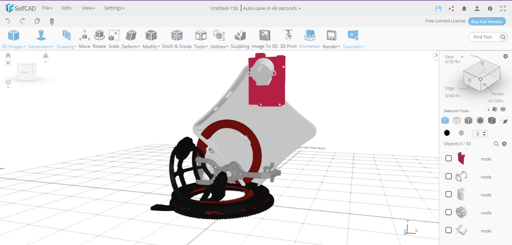This screenshot has height=245, width=512.
Task: Select the Rotate tool
Action: click(x=99, y=39)
